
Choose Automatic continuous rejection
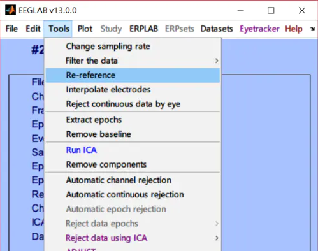(x=133, y=194)
